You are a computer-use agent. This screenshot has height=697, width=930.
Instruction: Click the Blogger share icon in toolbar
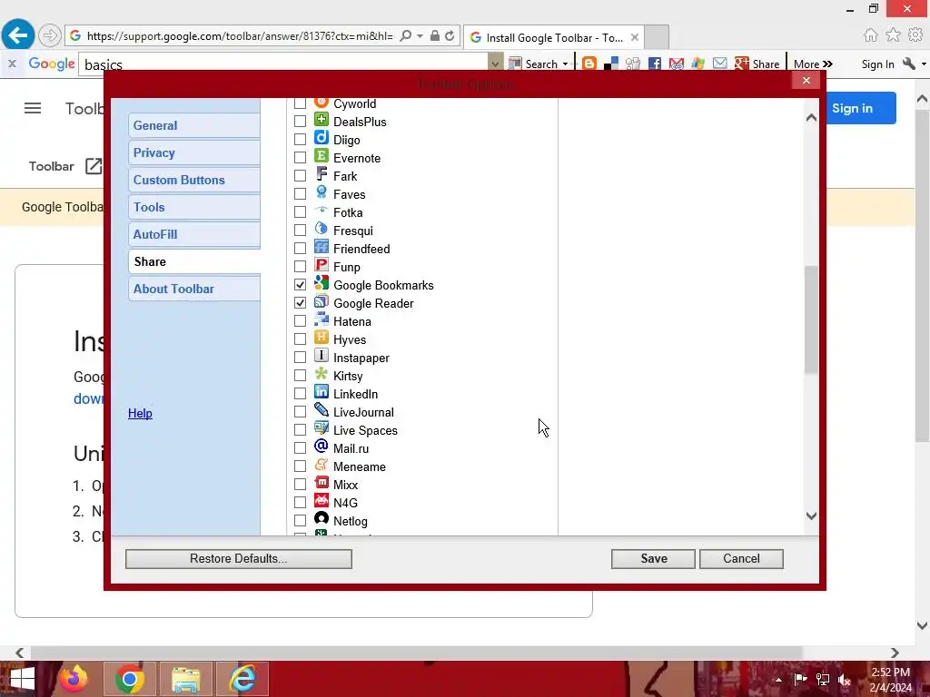coord(589,64)
